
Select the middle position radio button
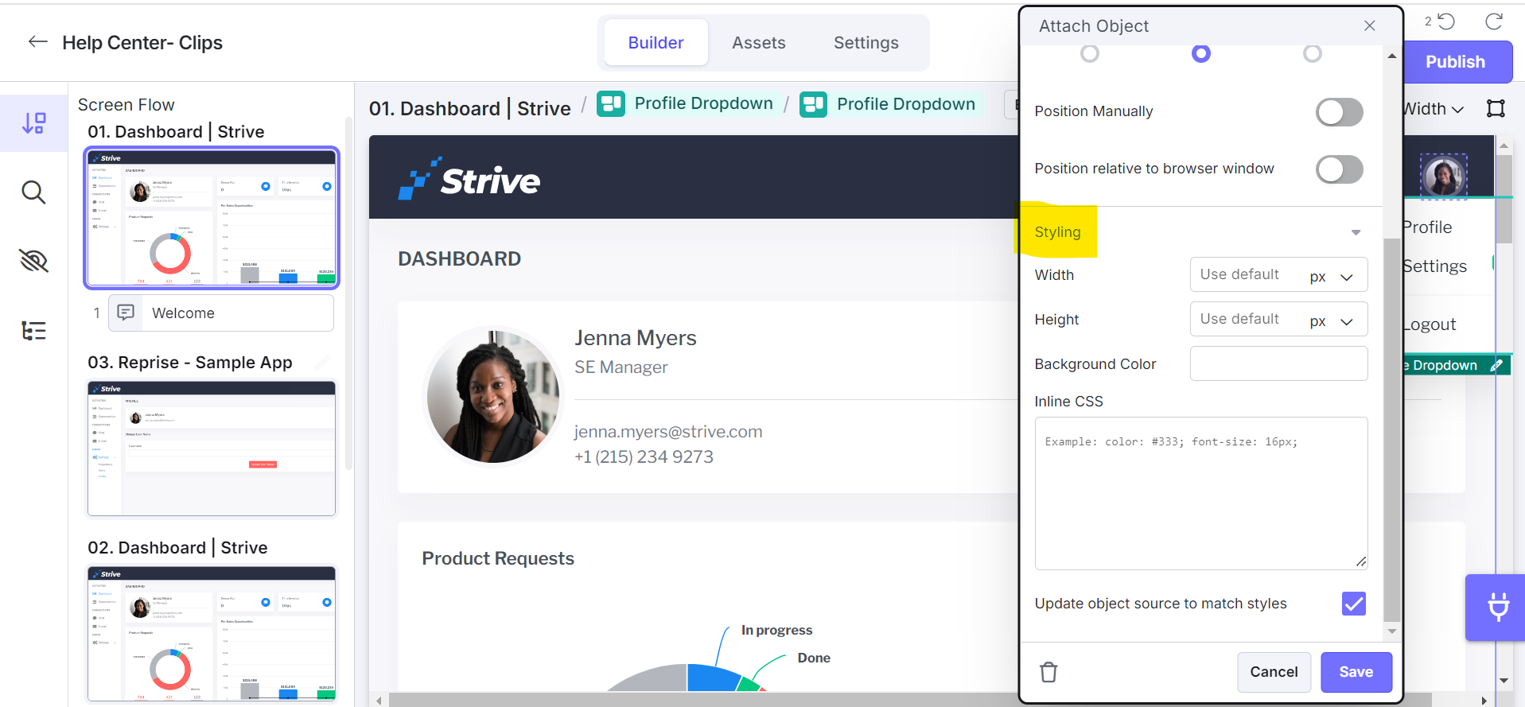[x=1200, y=53]
